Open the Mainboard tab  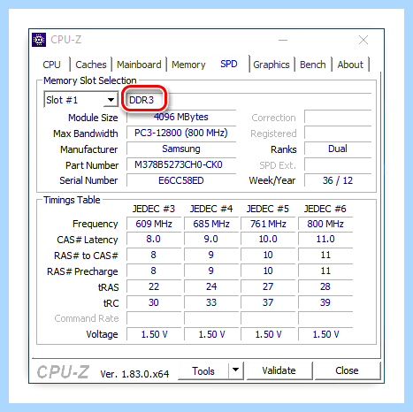pyautogui.click(x=139, y=65)
